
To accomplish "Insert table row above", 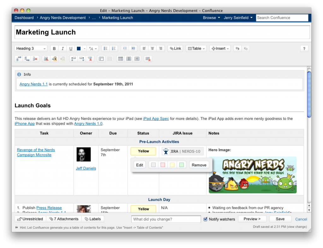I will click(19, 59).
